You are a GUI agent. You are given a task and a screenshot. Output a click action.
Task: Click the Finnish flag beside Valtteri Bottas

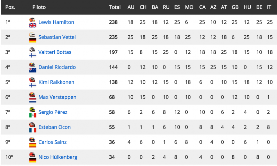click(33, 55)
